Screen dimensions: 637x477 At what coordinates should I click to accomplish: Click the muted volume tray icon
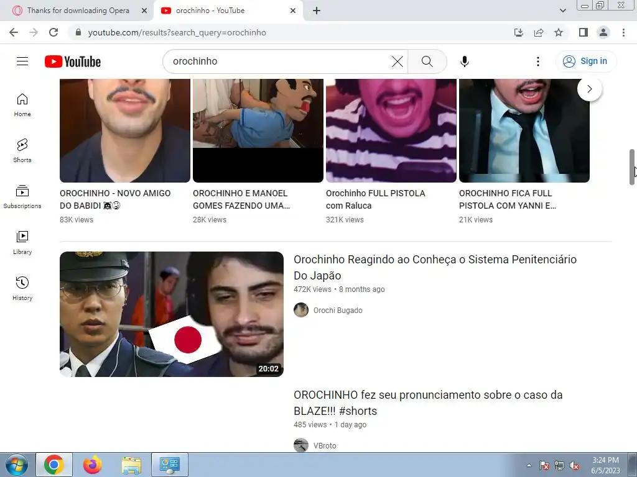(574, 466)
